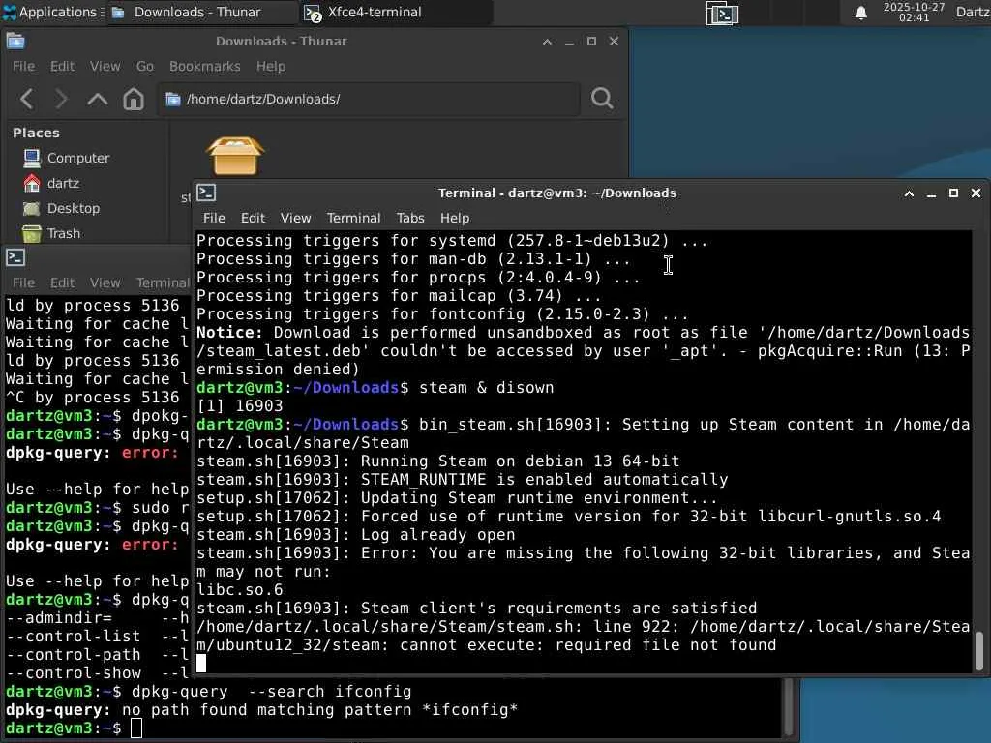
Task: Click the Thunar window folder icon in title bar
Action: tap(15, 41)
